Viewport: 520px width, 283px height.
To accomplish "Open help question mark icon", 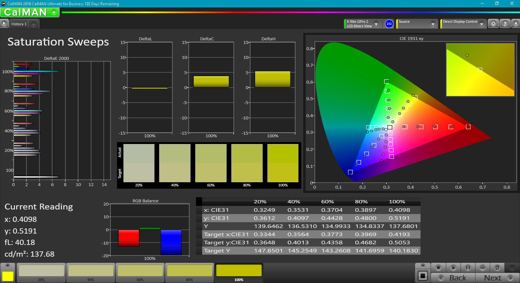I will pyautogui.click(x=505, y=24).
